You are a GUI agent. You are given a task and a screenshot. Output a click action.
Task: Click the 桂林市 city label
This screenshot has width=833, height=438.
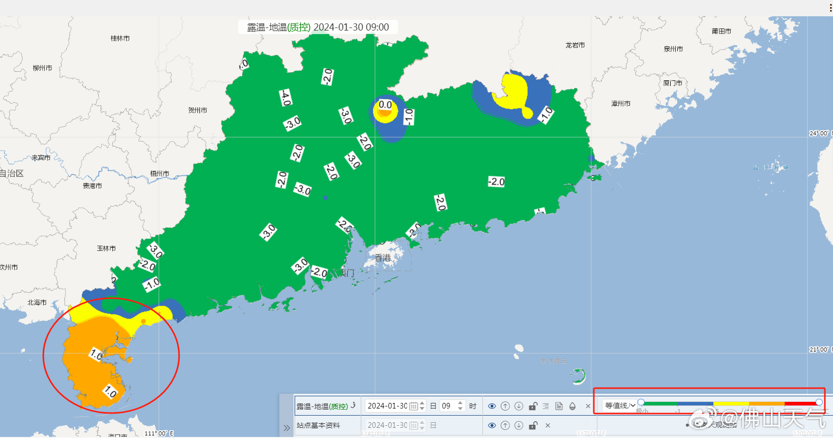click(x=120, y=38)
